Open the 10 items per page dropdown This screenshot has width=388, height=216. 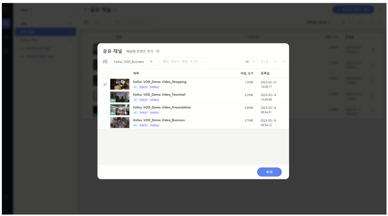pyautogui.click(x=250, y=62)
